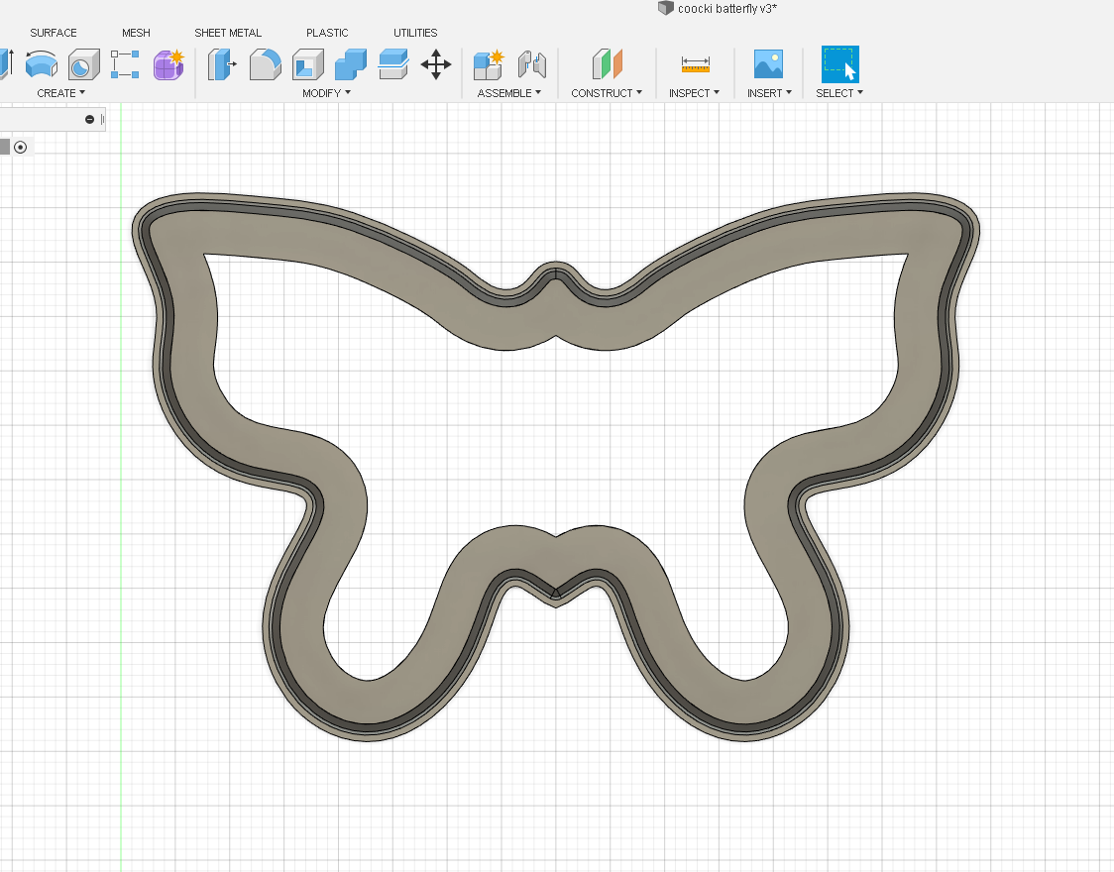Image resolution: width=1114 pixels, height=872 pixels.
Task: Expand the CREATE dropdown
Action: [x=60, y=92]
